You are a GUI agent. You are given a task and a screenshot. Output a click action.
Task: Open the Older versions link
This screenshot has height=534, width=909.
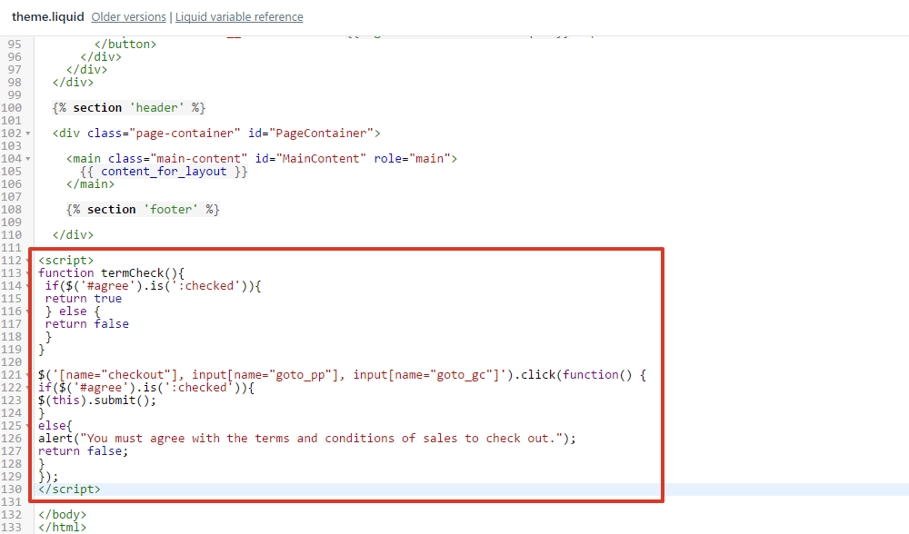point(129,16)
